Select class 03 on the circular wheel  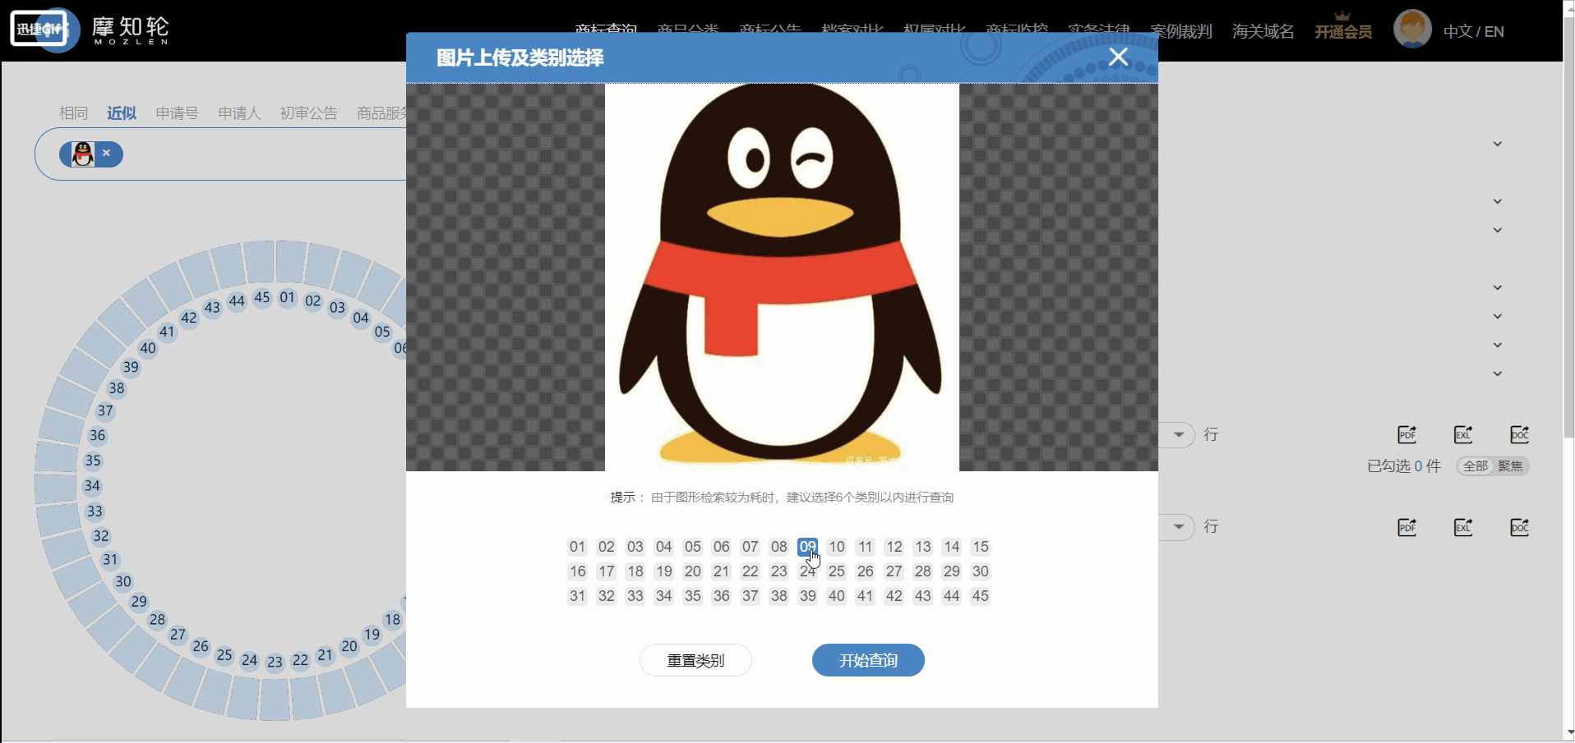pos(337,308)
